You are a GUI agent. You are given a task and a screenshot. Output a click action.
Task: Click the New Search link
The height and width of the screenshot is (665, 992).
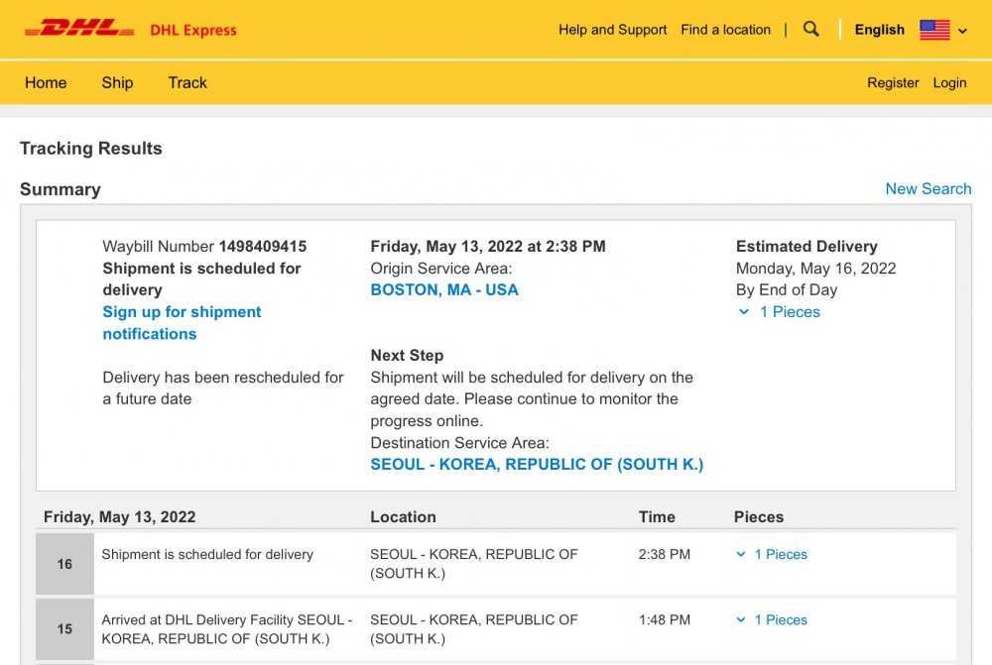pos(929,189)
